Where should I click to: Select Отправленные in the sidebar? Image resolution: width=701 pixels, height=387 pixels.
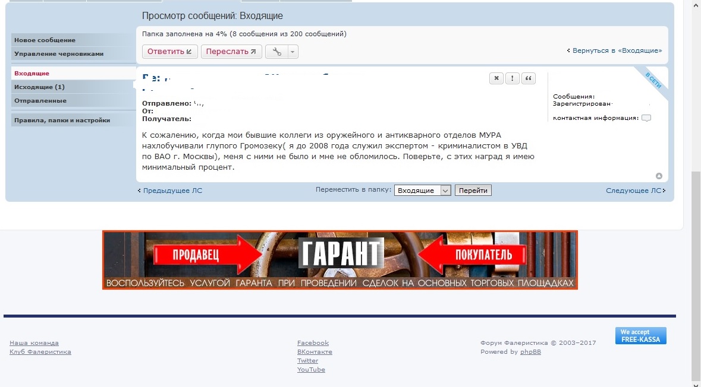click(40, 101)
